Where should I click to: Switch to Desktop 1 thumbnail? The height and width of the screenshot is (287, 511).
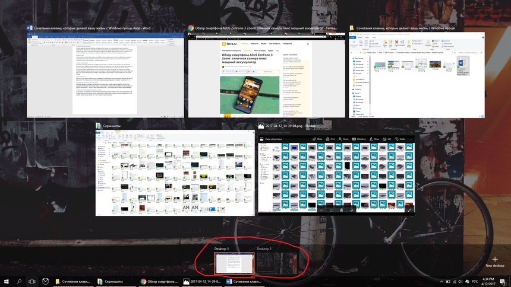pyautogui.click(x=234, y=263)
